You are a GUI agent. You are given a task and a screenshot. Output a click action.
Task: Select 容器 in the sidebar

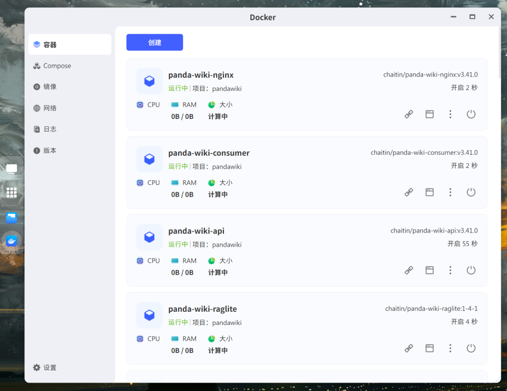[70, 44]
